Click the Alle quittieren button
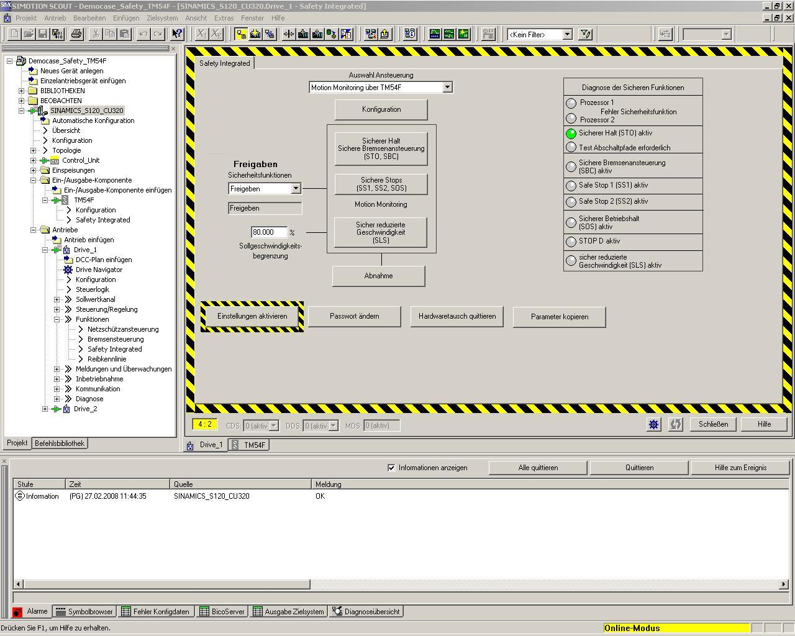The width and height of the screenshot is (795, 636). [x=538, y=468]
